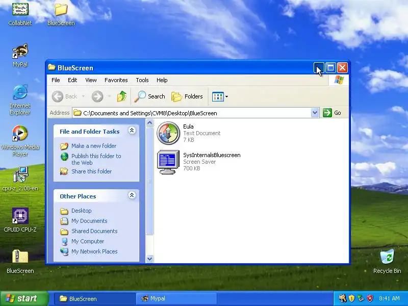Screen dimensions: 408x306
Task: Expand the Address bar dropdown list
Action: (315, 113)
